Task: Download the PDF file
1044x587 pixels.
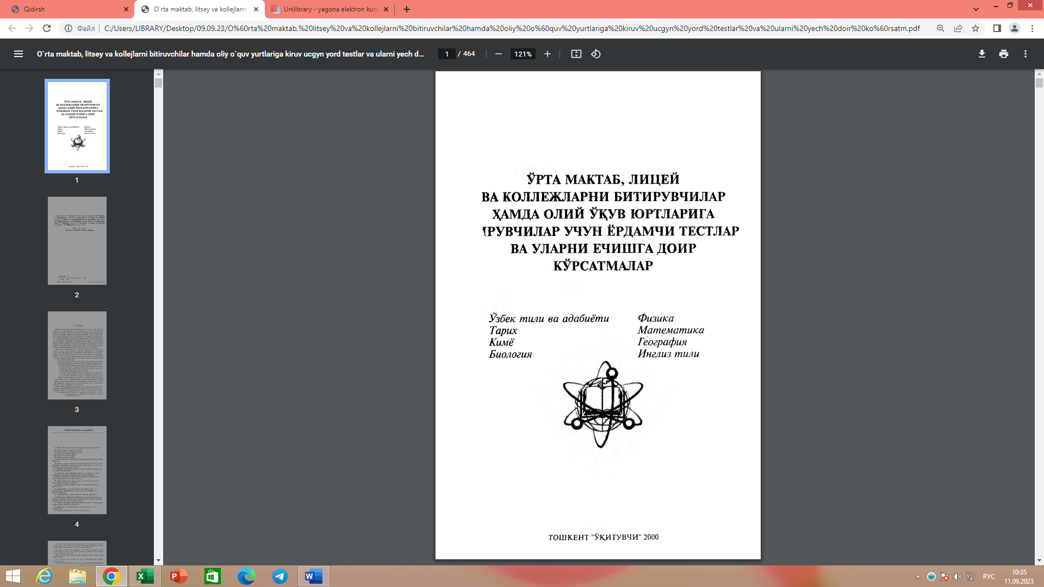Action: (981, 54)
